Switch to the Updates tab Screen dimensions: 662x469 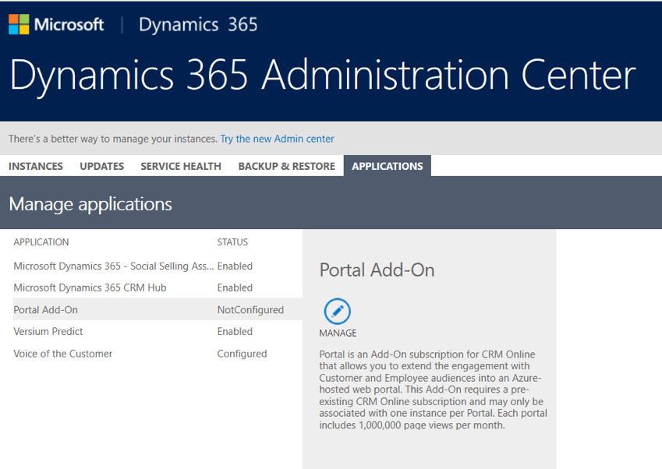coord(101,166)
